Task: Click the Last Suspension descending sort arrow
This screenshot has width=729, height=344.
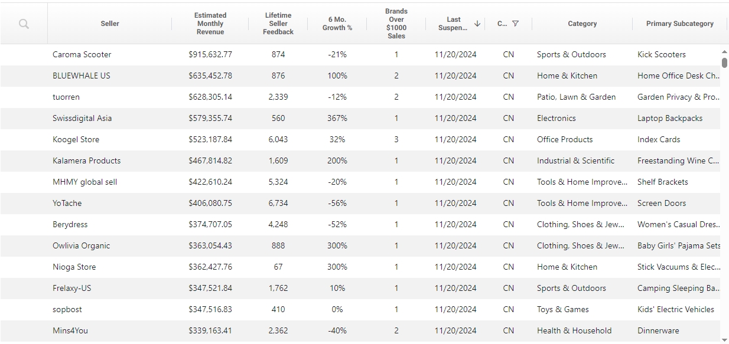Action: [477, 24]
